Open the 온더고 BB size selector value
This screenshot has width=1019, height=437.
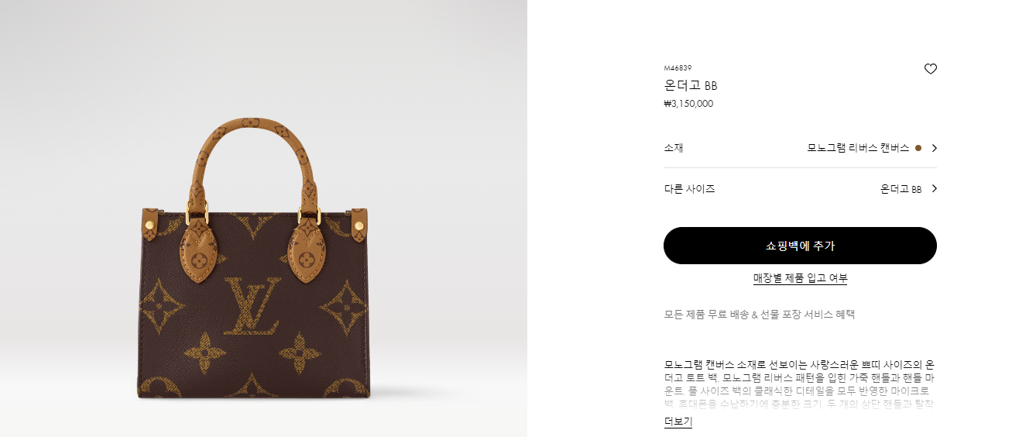point(901,188)
